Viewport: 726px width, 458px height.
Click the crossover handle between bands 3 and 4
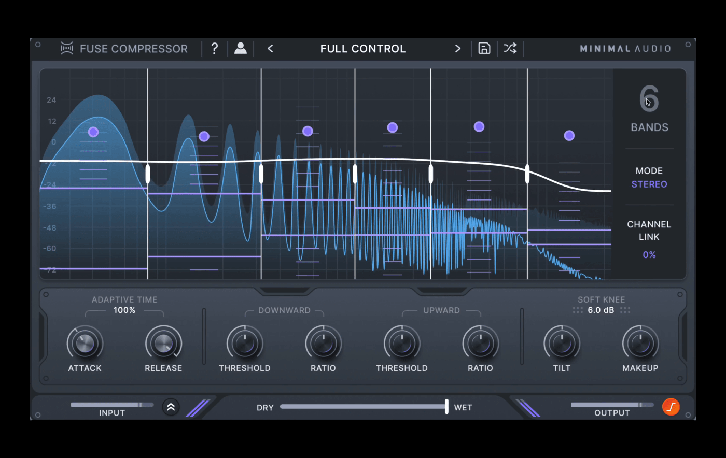point(355,174)
